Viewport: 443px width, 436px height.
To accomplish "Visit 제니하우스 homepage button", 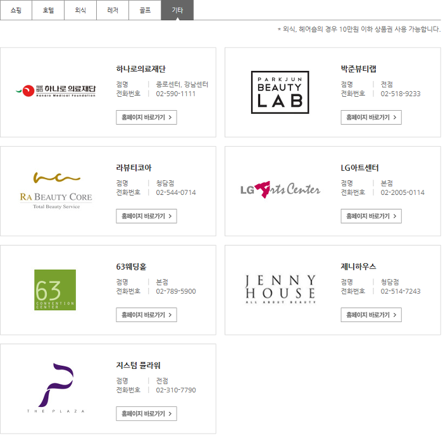I will [x=371, y=315].
